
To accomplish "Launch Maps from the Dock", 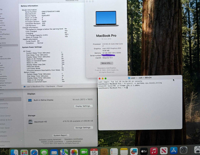I will coord(64,152).
